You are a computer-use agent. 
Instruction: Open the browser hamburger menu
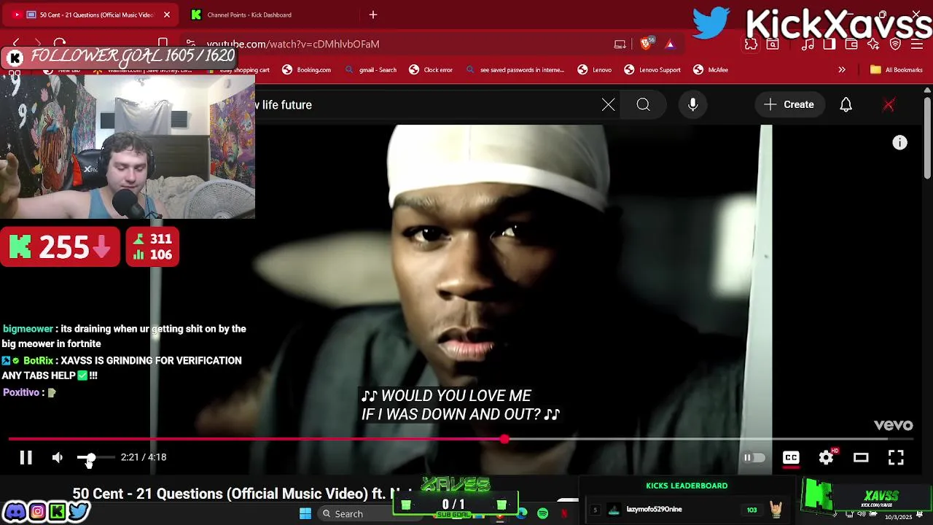[x=918, y=44]
